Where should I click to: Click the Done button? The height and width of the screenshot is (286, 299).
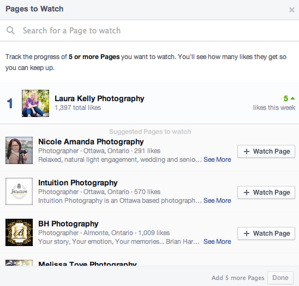click(280, 278)
